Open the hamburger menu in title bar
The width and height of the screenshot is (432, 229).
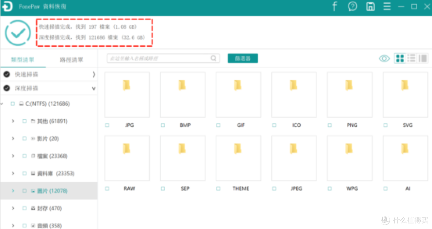pyautogui.click(x=387, y=6)
